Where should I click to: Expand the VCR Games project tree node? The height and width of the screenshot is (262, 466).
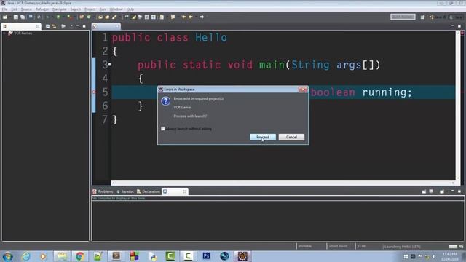[x=4, y=33]
